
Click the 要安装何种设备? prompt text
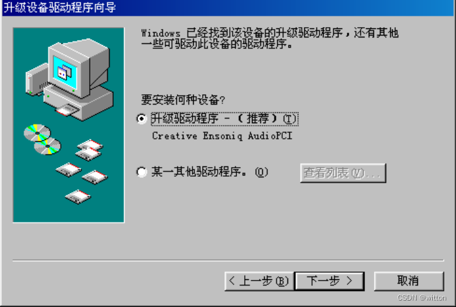183,99
